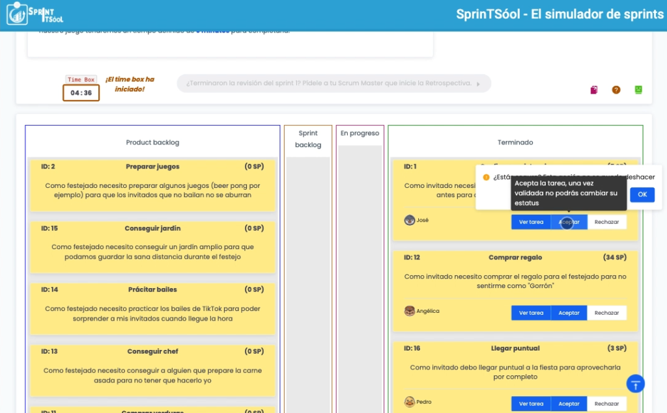Click the (3 SP) story points label
Image resolution: width=667 pixels, height=413 pixels.
coord(617,349)
